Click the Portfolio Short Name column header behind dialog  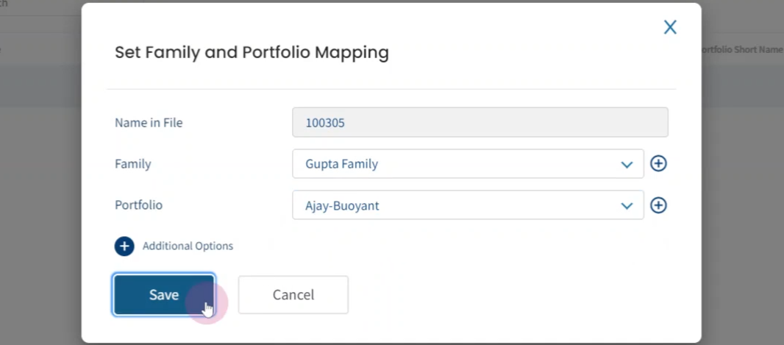[x=742, y=49]
